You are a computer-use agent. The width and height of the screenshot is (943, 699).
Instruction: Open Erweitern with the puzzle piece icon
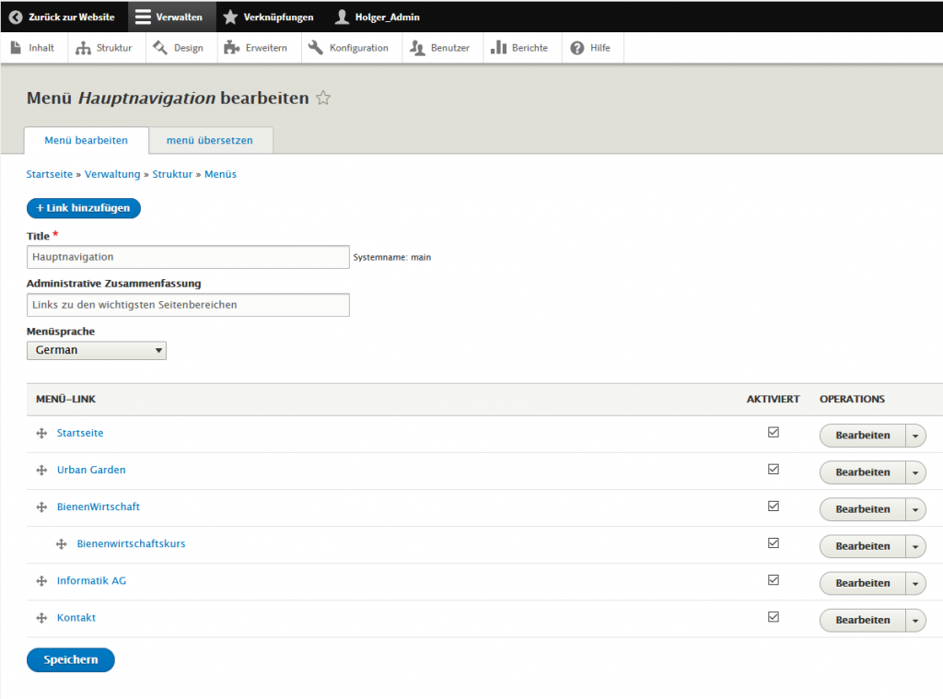pos(256,48)
